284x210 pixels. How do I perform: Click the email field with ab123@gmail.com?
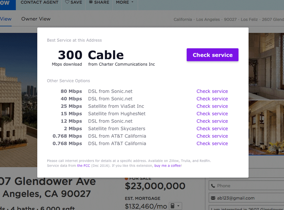pos(247,198)
